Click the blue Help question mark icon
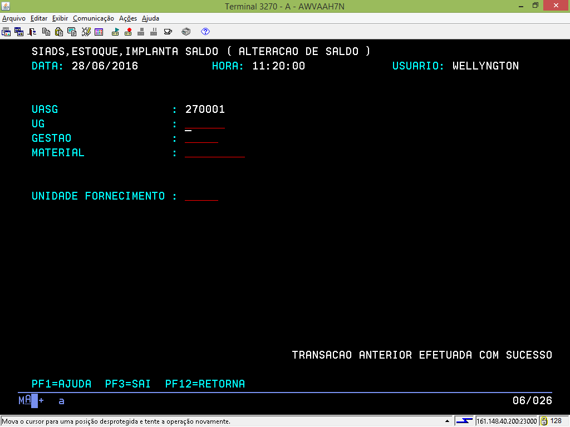Screen dimensions: 570x427 (x=205, y=32)
